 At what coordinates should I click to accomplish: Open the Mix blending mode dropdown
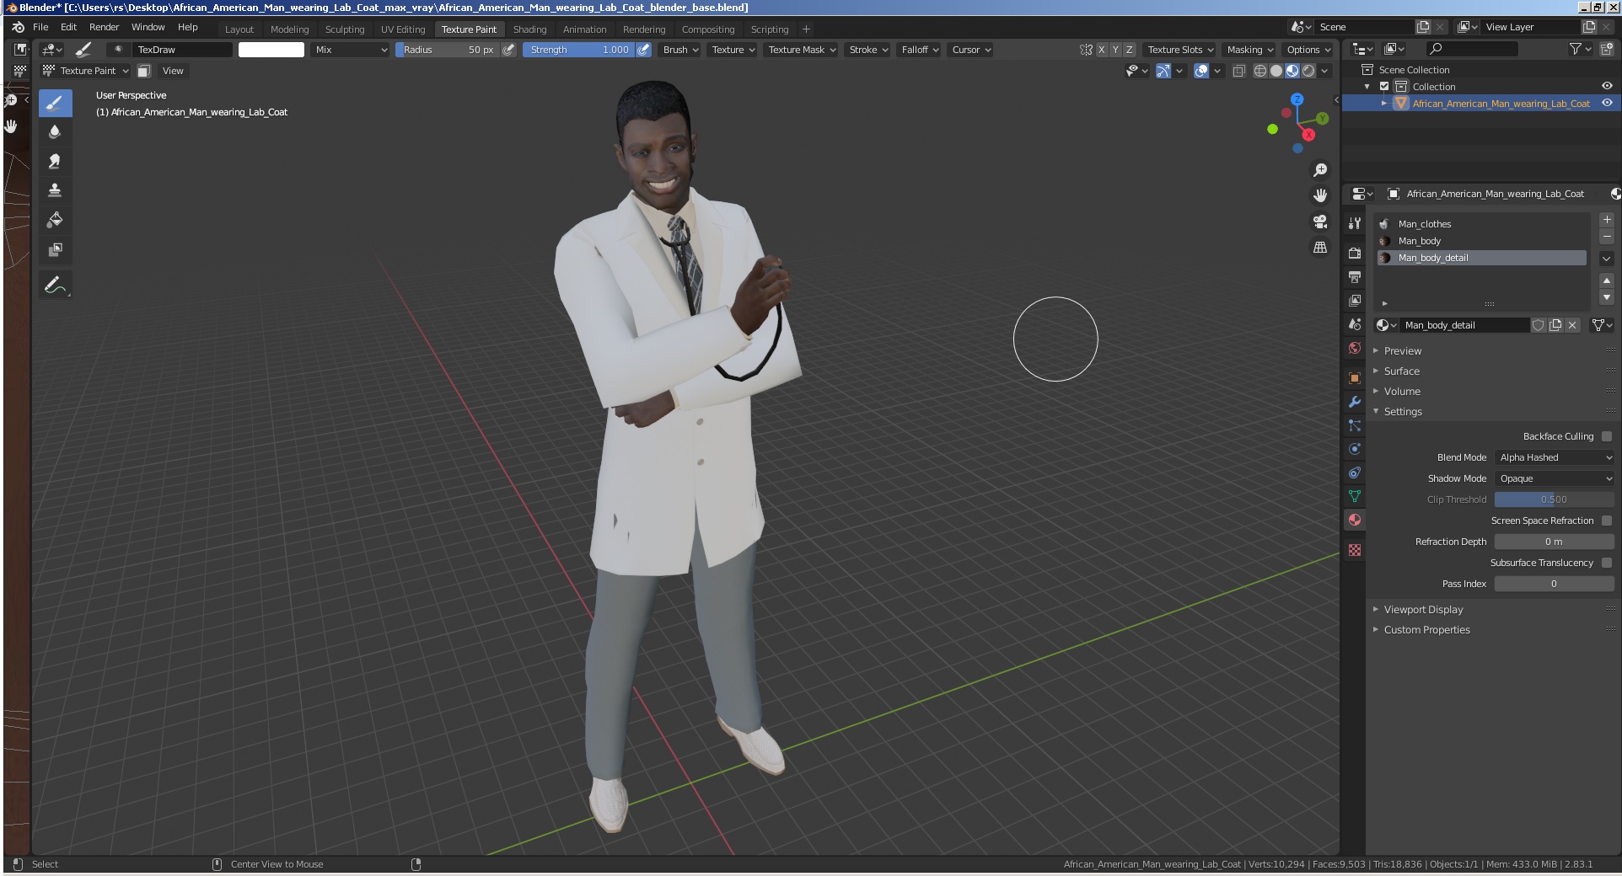[350, 50]
